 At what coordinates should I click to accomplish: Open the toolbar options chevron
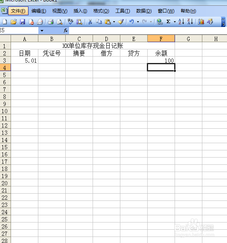coord(223,22)
